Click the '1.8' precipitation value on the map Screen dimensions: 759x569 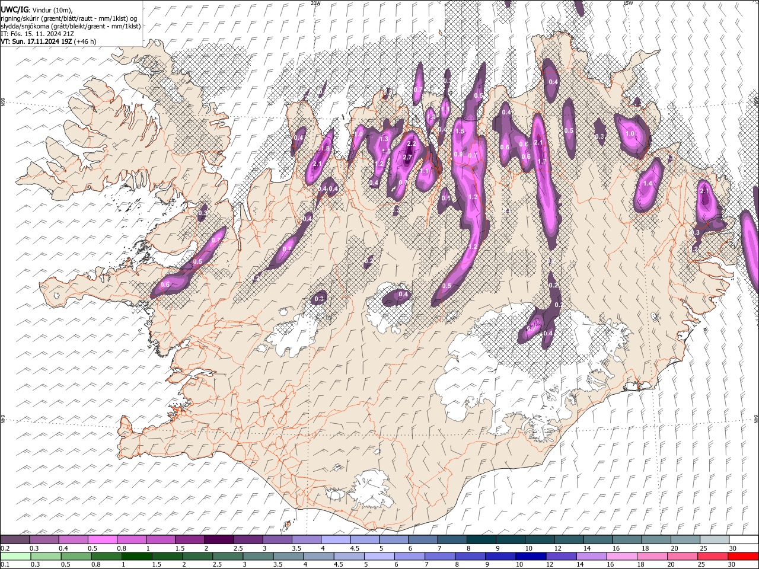click(x=326, y=149)
